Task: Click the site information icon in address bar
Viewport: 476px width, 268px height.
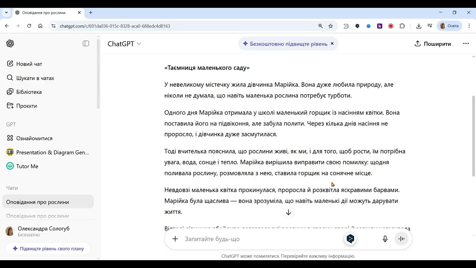Action: [53, 26]
